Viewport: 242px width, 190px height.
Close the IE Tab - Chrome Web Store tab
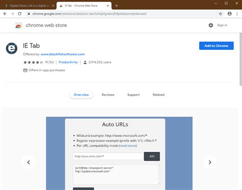108,6
